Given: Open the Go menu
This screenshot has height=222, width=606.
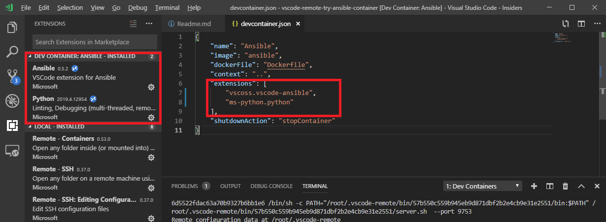Looking at the screenshot, I should (116, 8).
